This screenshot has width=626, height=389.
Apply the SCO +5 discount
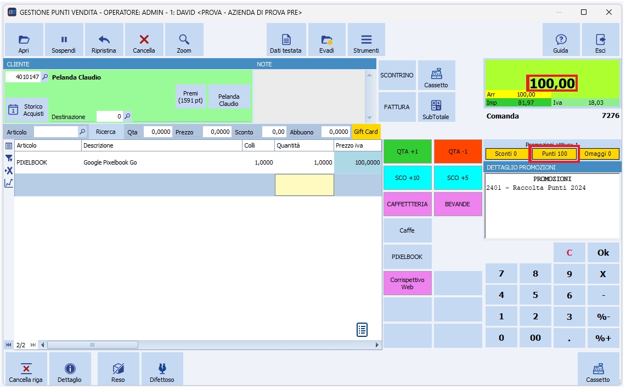458,178
